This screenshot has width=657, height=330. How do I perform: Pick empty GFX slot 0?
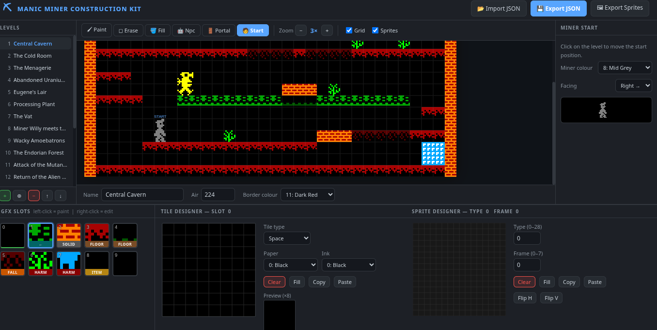(x=13, y=236)
